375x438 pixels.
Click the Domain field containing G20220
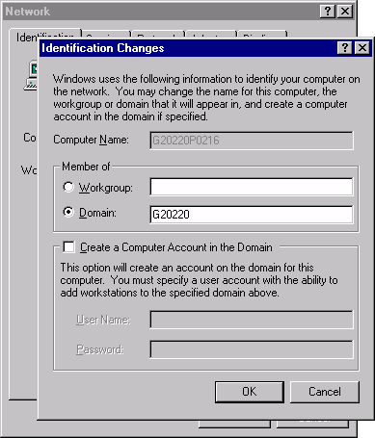(252, 214)
